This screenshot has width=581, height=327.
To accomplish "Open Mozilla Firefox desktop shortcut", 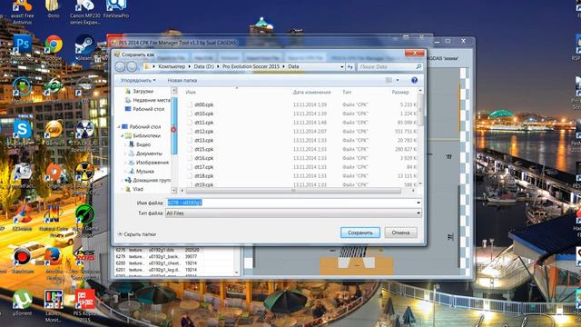I will (x=54, y=260).
